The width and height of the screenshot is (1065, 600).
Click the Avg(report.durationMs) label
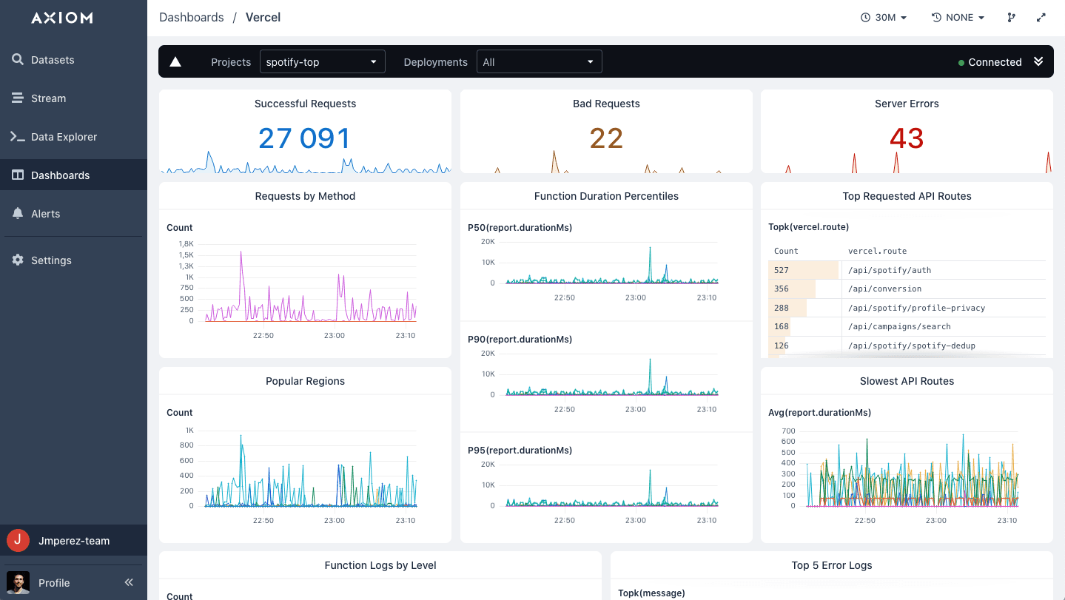[819, 413]
